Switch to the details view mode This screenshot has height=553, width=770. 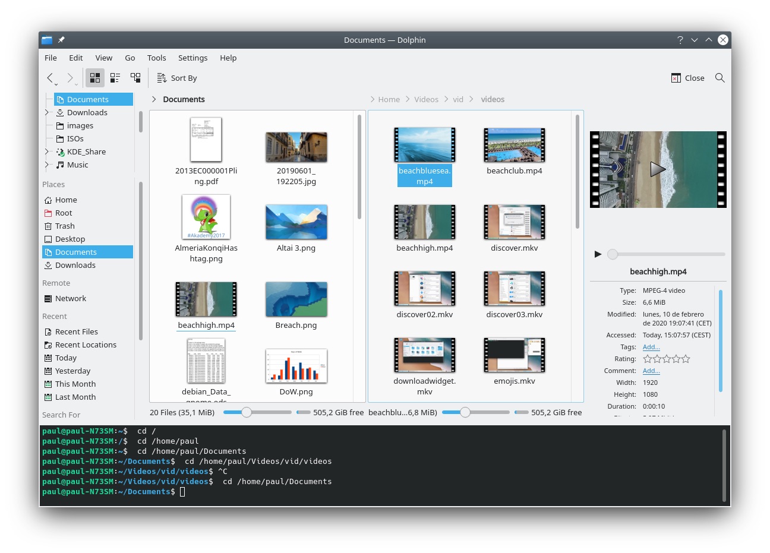(135, 78)
